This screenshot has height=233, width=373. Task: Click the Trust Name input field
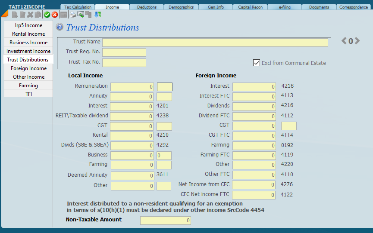point(215,43)
